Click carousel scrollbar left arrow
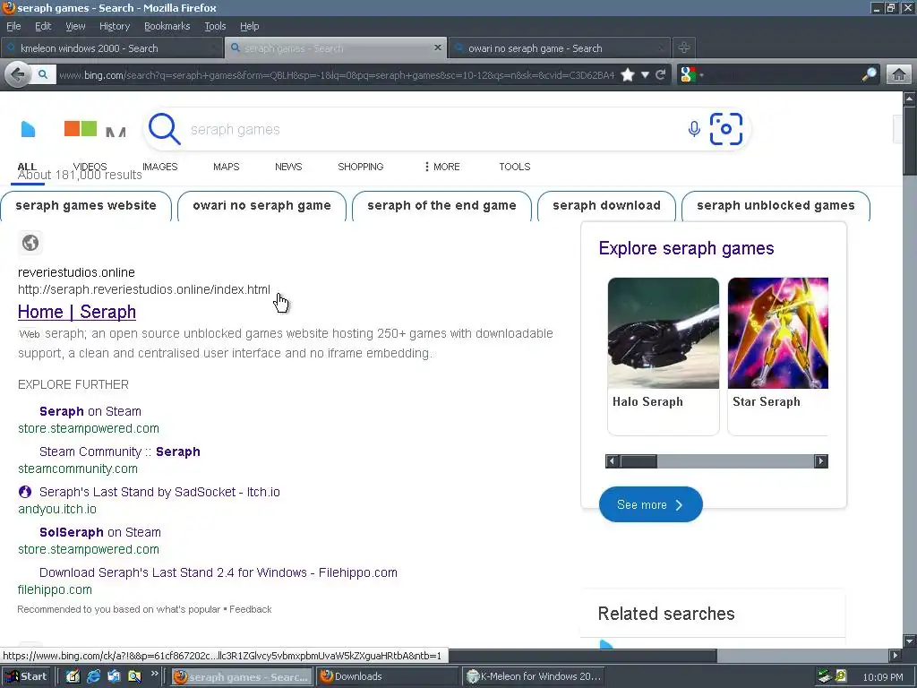Image resolution: width=917 pixels, height=688 pixels. pyautogui.click(x=613, y=461)
